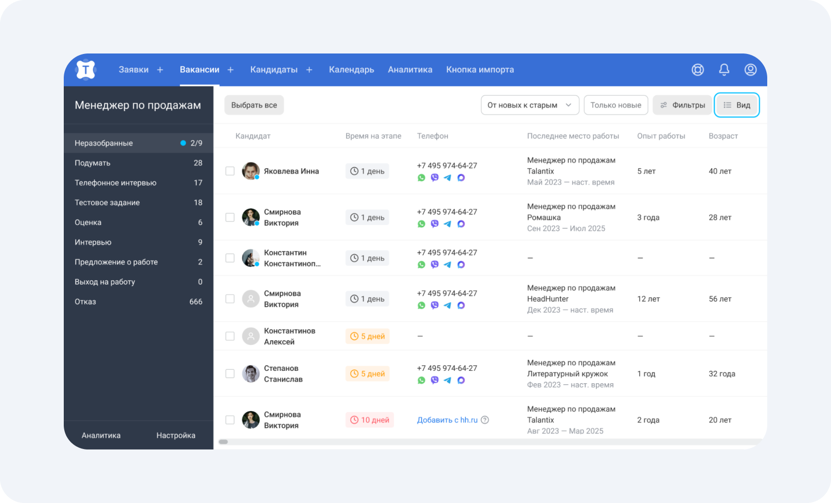Open Viber for Константин Константинопольский
Viewport: 831px width, 503px height.
coord(435,264)
